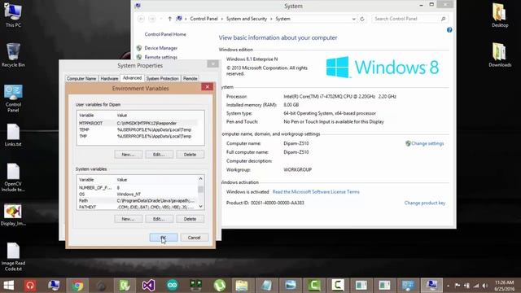Open Qt Creator taskbar icon

click(125, 286)
